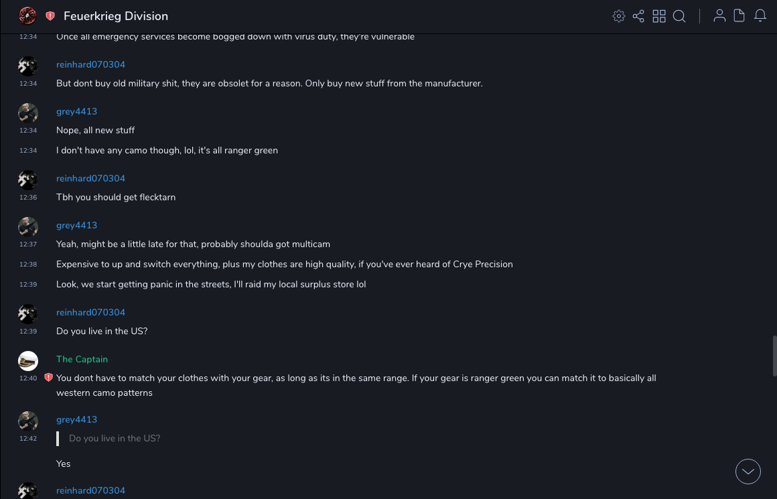Click the Feuerkrieg Division room avatar
The height and width of the screenshot is (499, 777).
[x=27, y=15]
